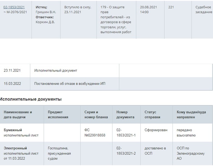Click the 'Серия и номер бланка' column header
Viewport: 213px width, 166px height.
click(x=91, y=114)
